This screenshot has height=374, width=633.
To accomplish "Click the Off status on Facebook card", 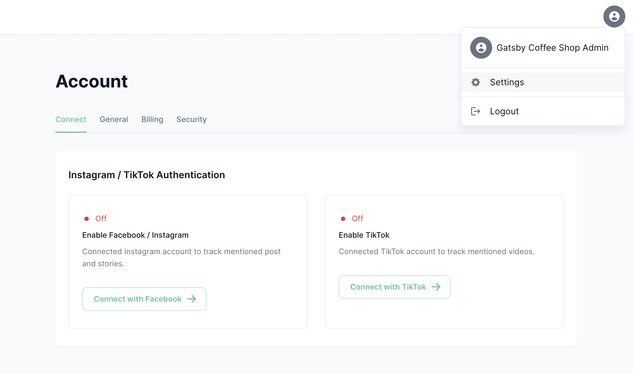I will click(101, 219).
